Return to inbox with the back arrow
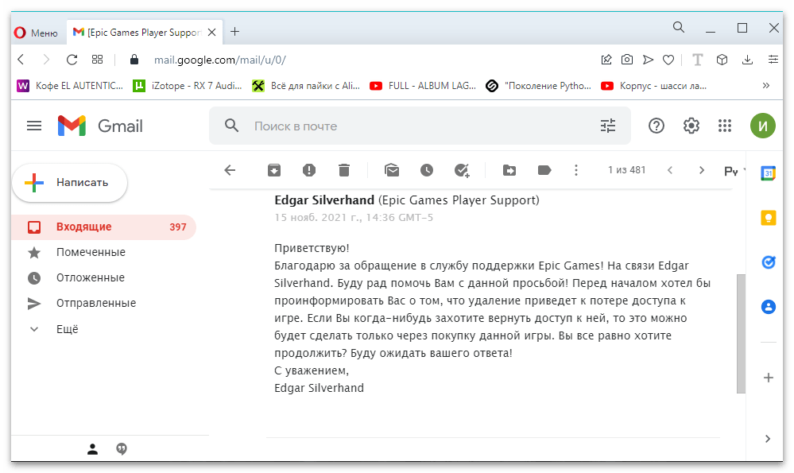The width and height of the screenshot is (794, 473). pos(230,170)
